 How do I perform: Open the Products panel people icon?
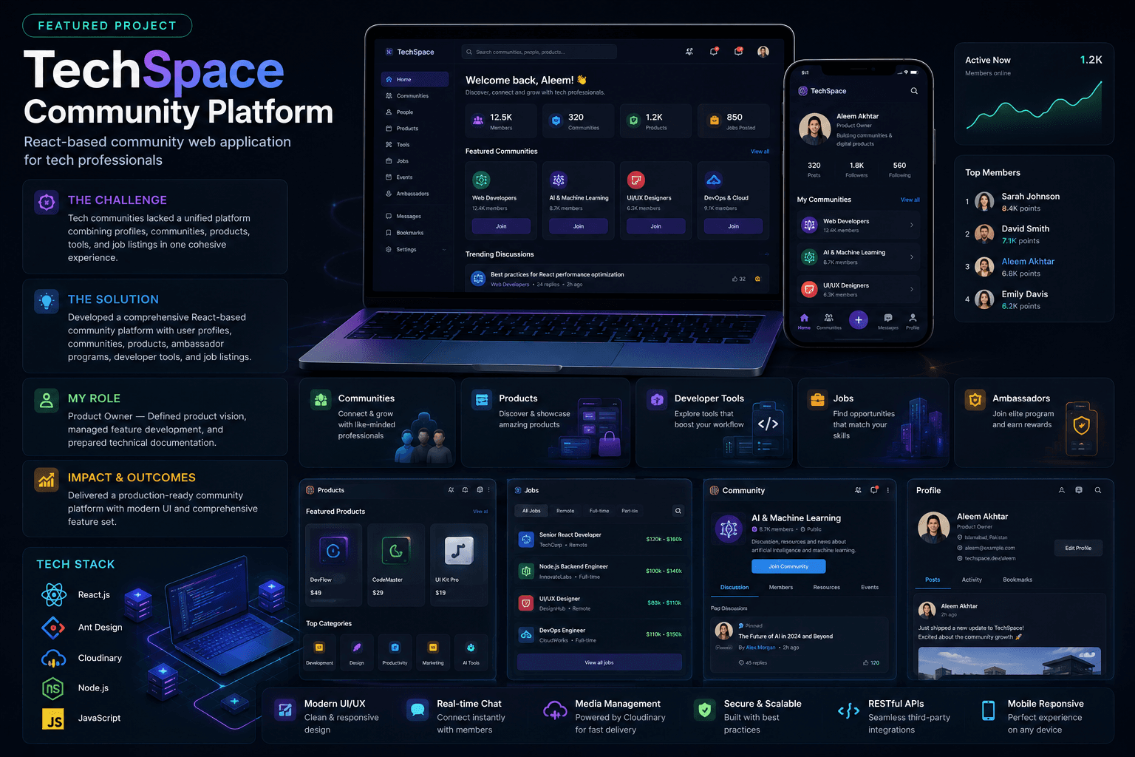451,490
